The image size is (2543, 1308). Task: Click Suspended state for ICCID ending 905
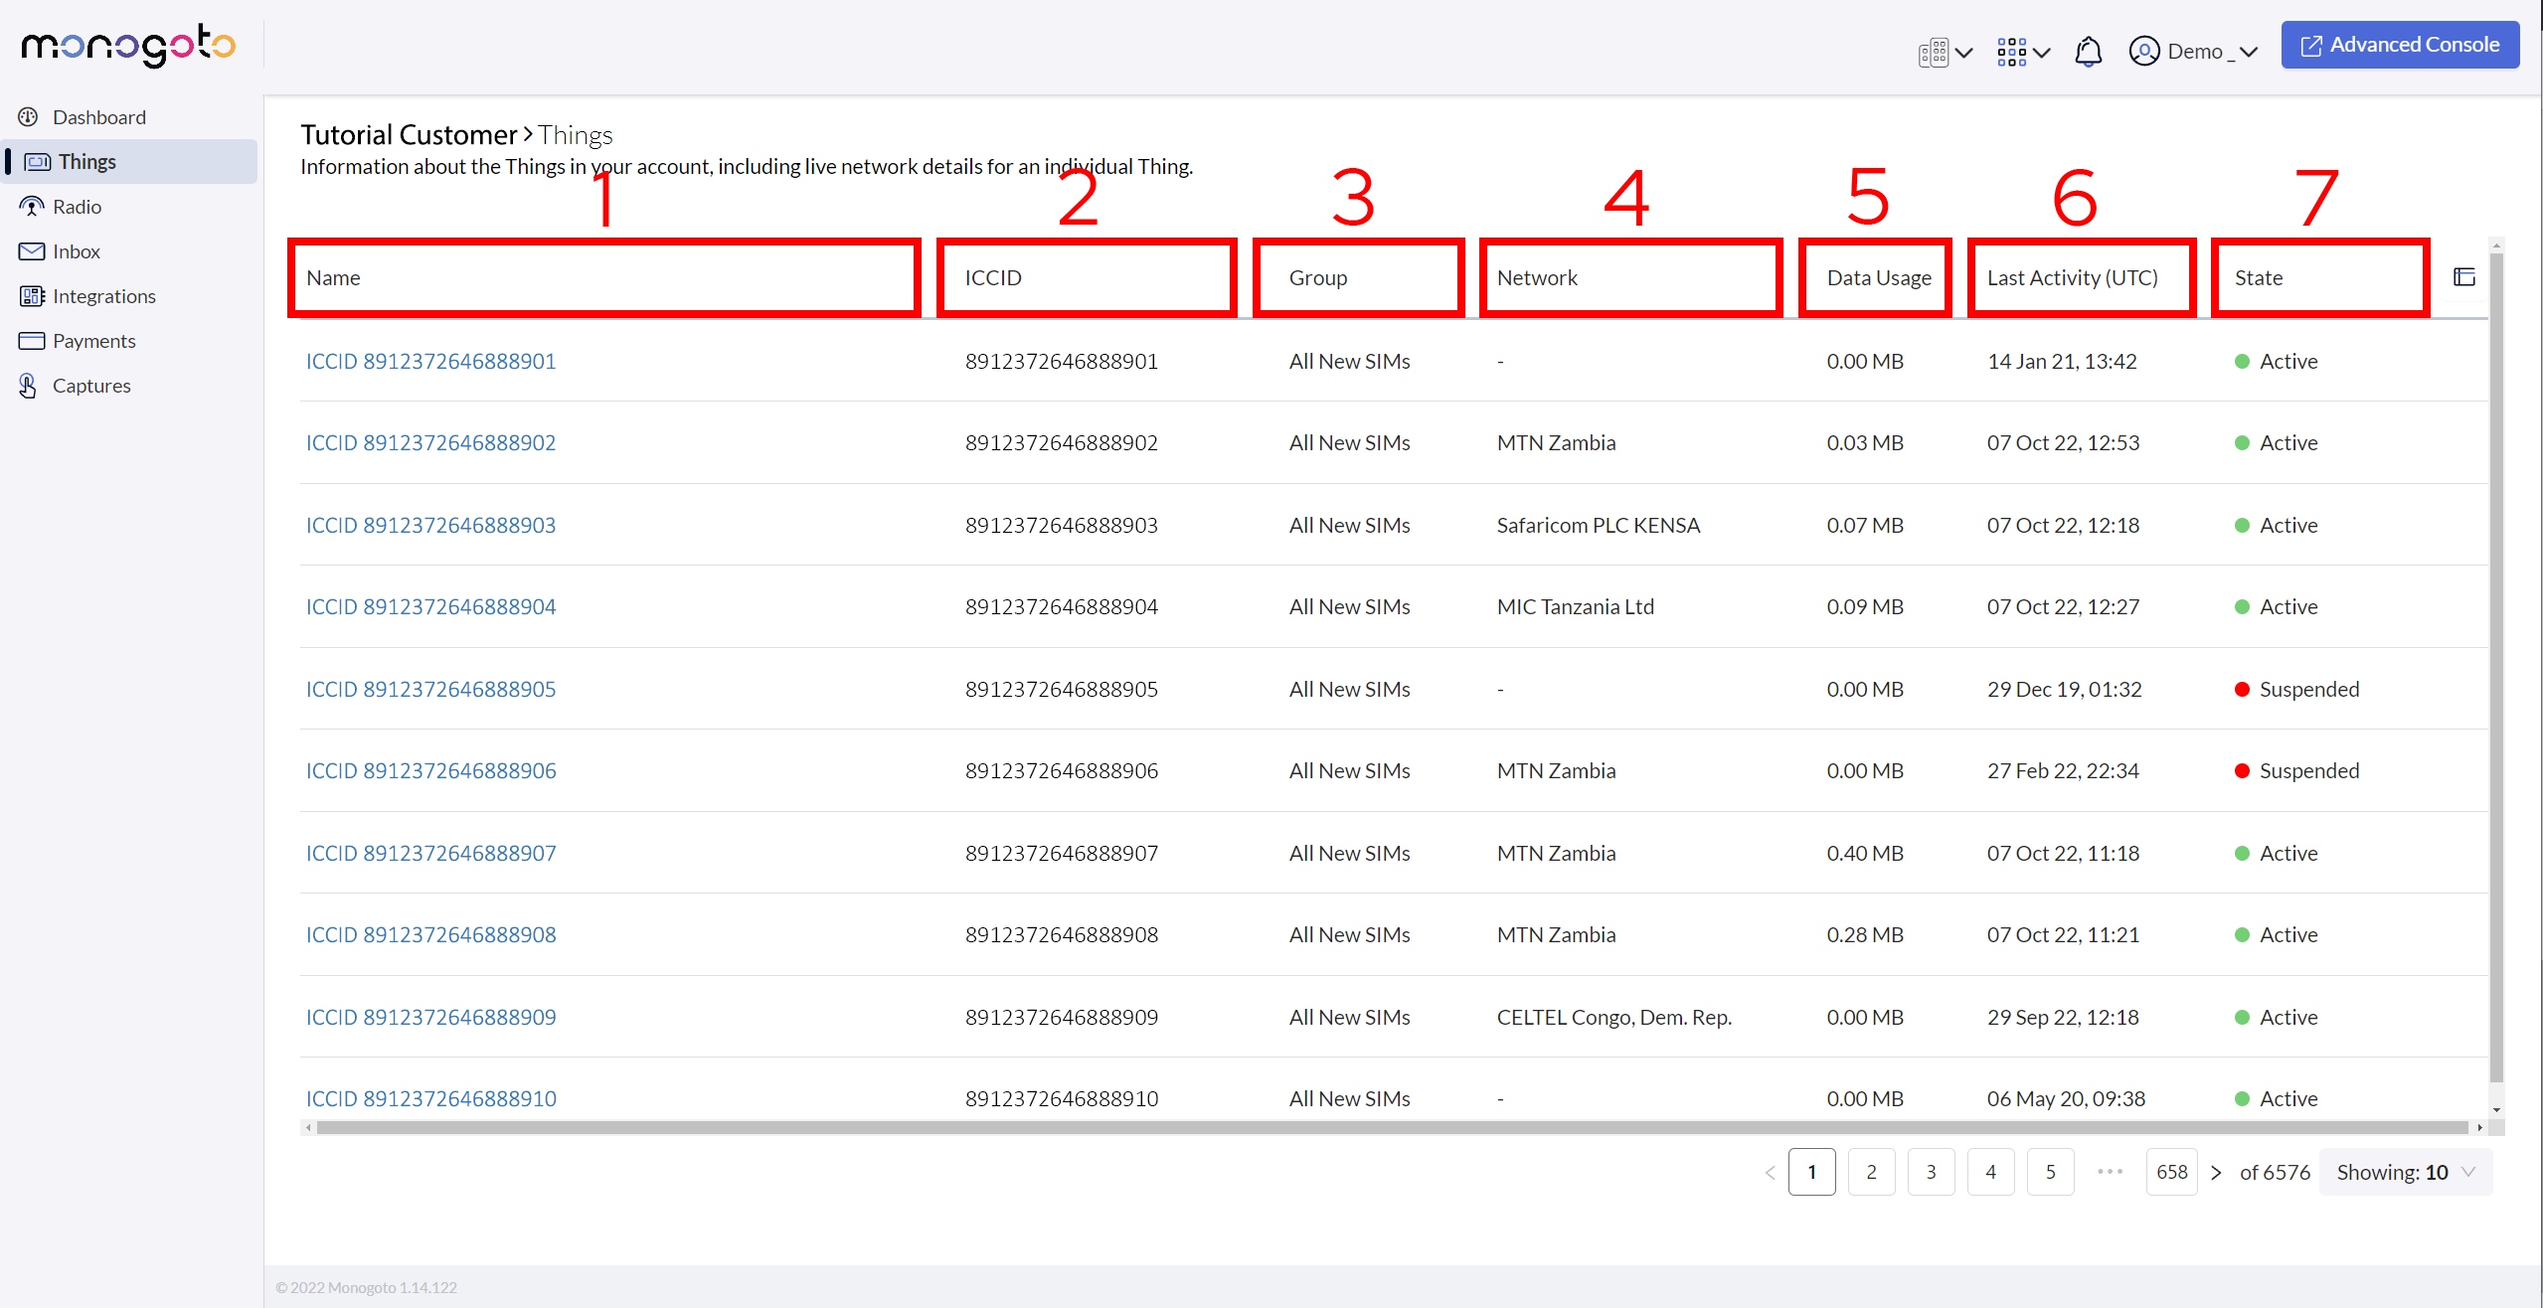2296,690
